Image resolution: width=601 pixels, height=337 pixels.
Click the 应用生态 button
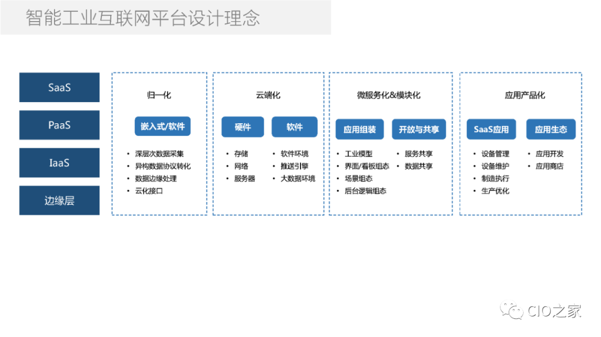pyautogui.click(x=551, y=129)
